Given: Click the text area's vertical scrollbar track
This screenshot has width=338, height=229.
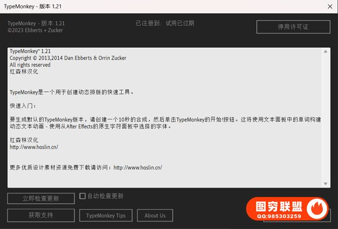Looking at the screenshot, I should coord(326,118).
